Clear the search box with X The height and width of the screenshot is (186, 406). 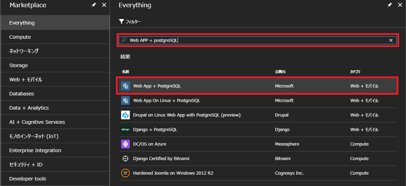point(391,40)
